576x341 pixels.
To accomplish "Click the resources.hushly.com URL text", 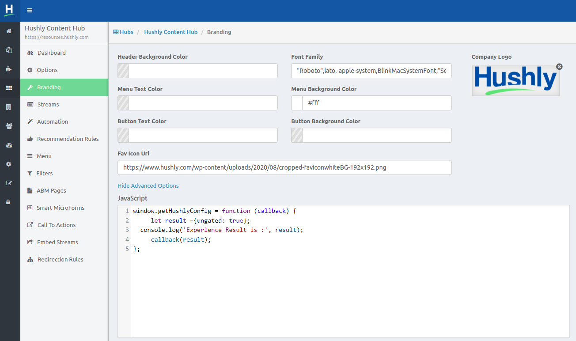I will (x=57, y=37).
